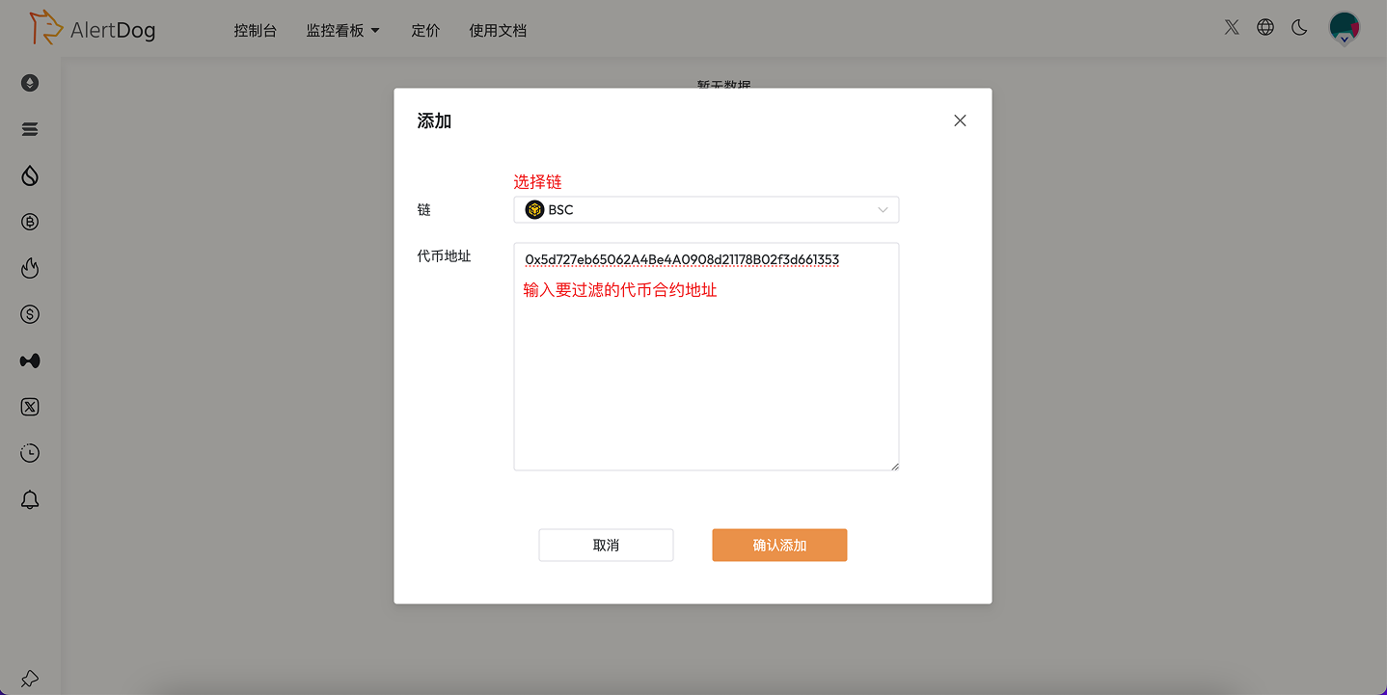Open the dollar price tracker sidebar icon

coord(29,314)
